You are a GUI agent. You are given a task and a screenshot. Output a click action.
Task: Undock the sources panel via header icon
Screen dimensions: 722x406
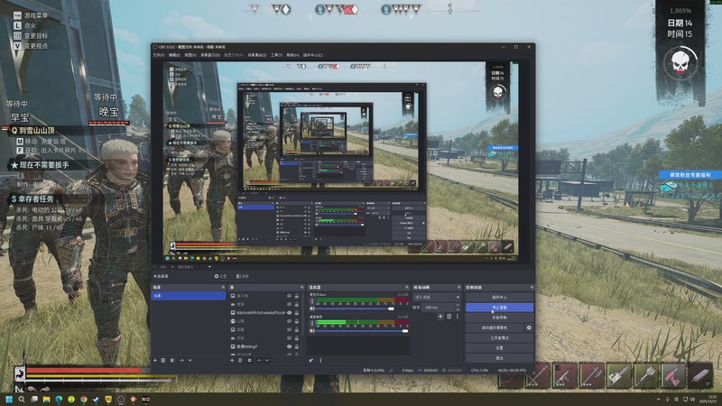302,287
